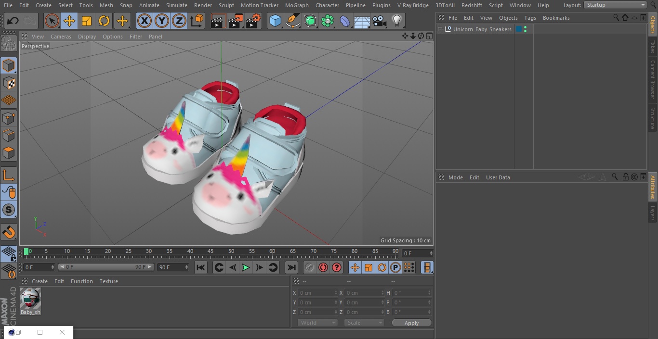The height and width of the screenshot is (339, 658).
Task: Toggle Y axis lock
Action: (162, 21)
